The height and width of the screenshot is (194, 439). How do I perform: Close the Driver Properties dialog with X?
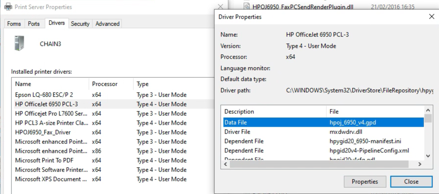point(432,17)
